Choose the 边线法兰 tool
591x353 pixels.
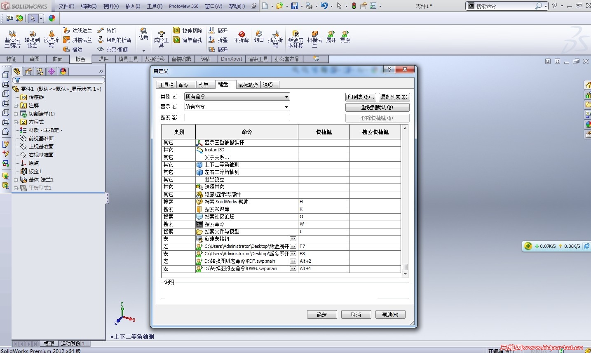pyautogui.click(x=77, y=31)
